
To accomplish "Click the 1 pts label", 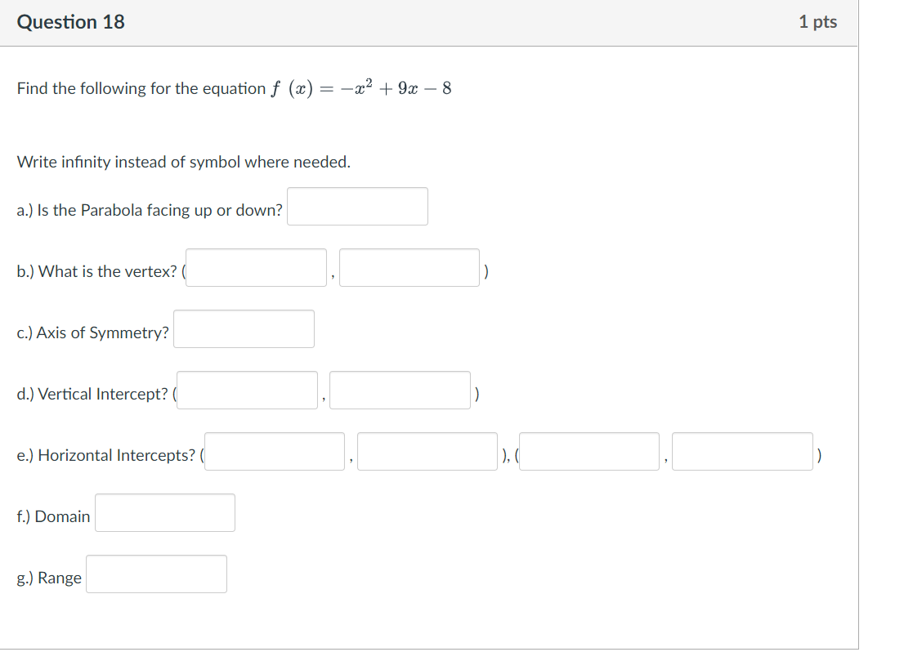I will tap(818, 22).
